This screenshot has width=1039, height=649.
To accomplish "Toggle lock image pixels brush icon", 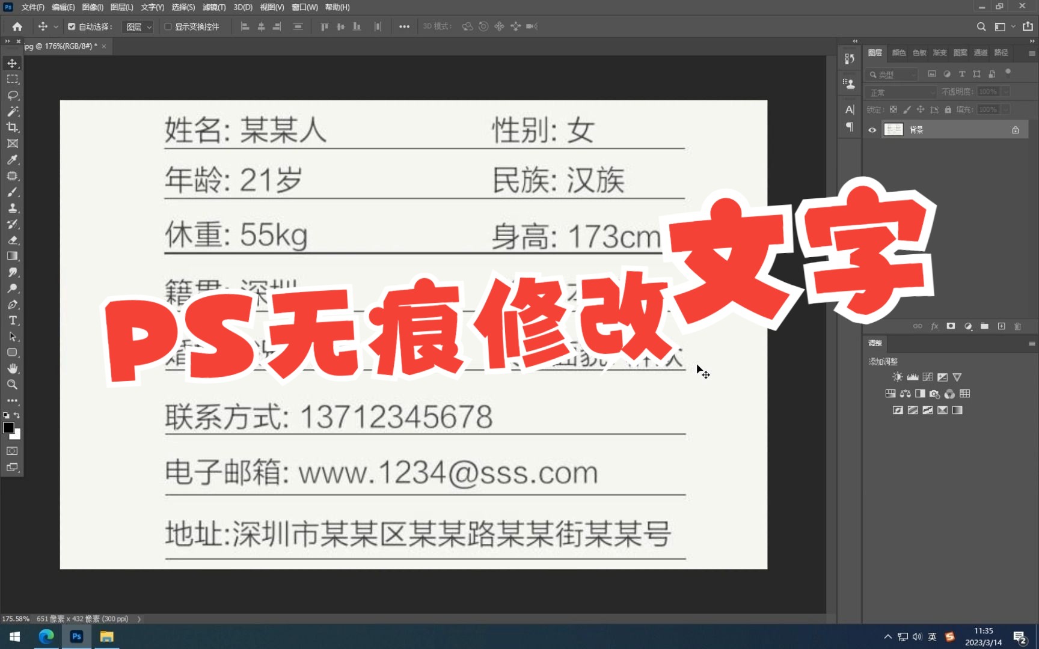I will (x=907, y=109).
